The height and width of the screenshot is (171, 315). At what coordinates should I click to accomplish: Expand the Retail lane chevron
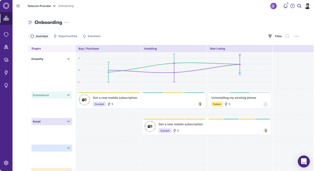click(x=68, y=121)
